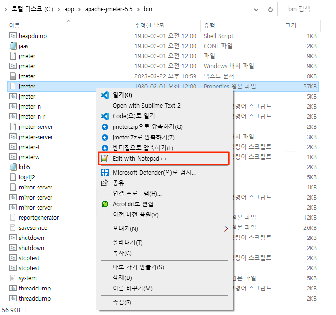The image size is (336, 315).
Task: Click the share icon beside '공유'
Action: [104, 183]
